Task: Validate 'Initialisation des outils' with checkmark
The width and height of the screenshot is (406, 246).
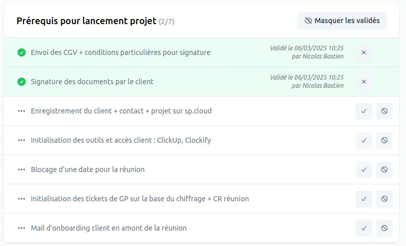Action: [363, 140]
